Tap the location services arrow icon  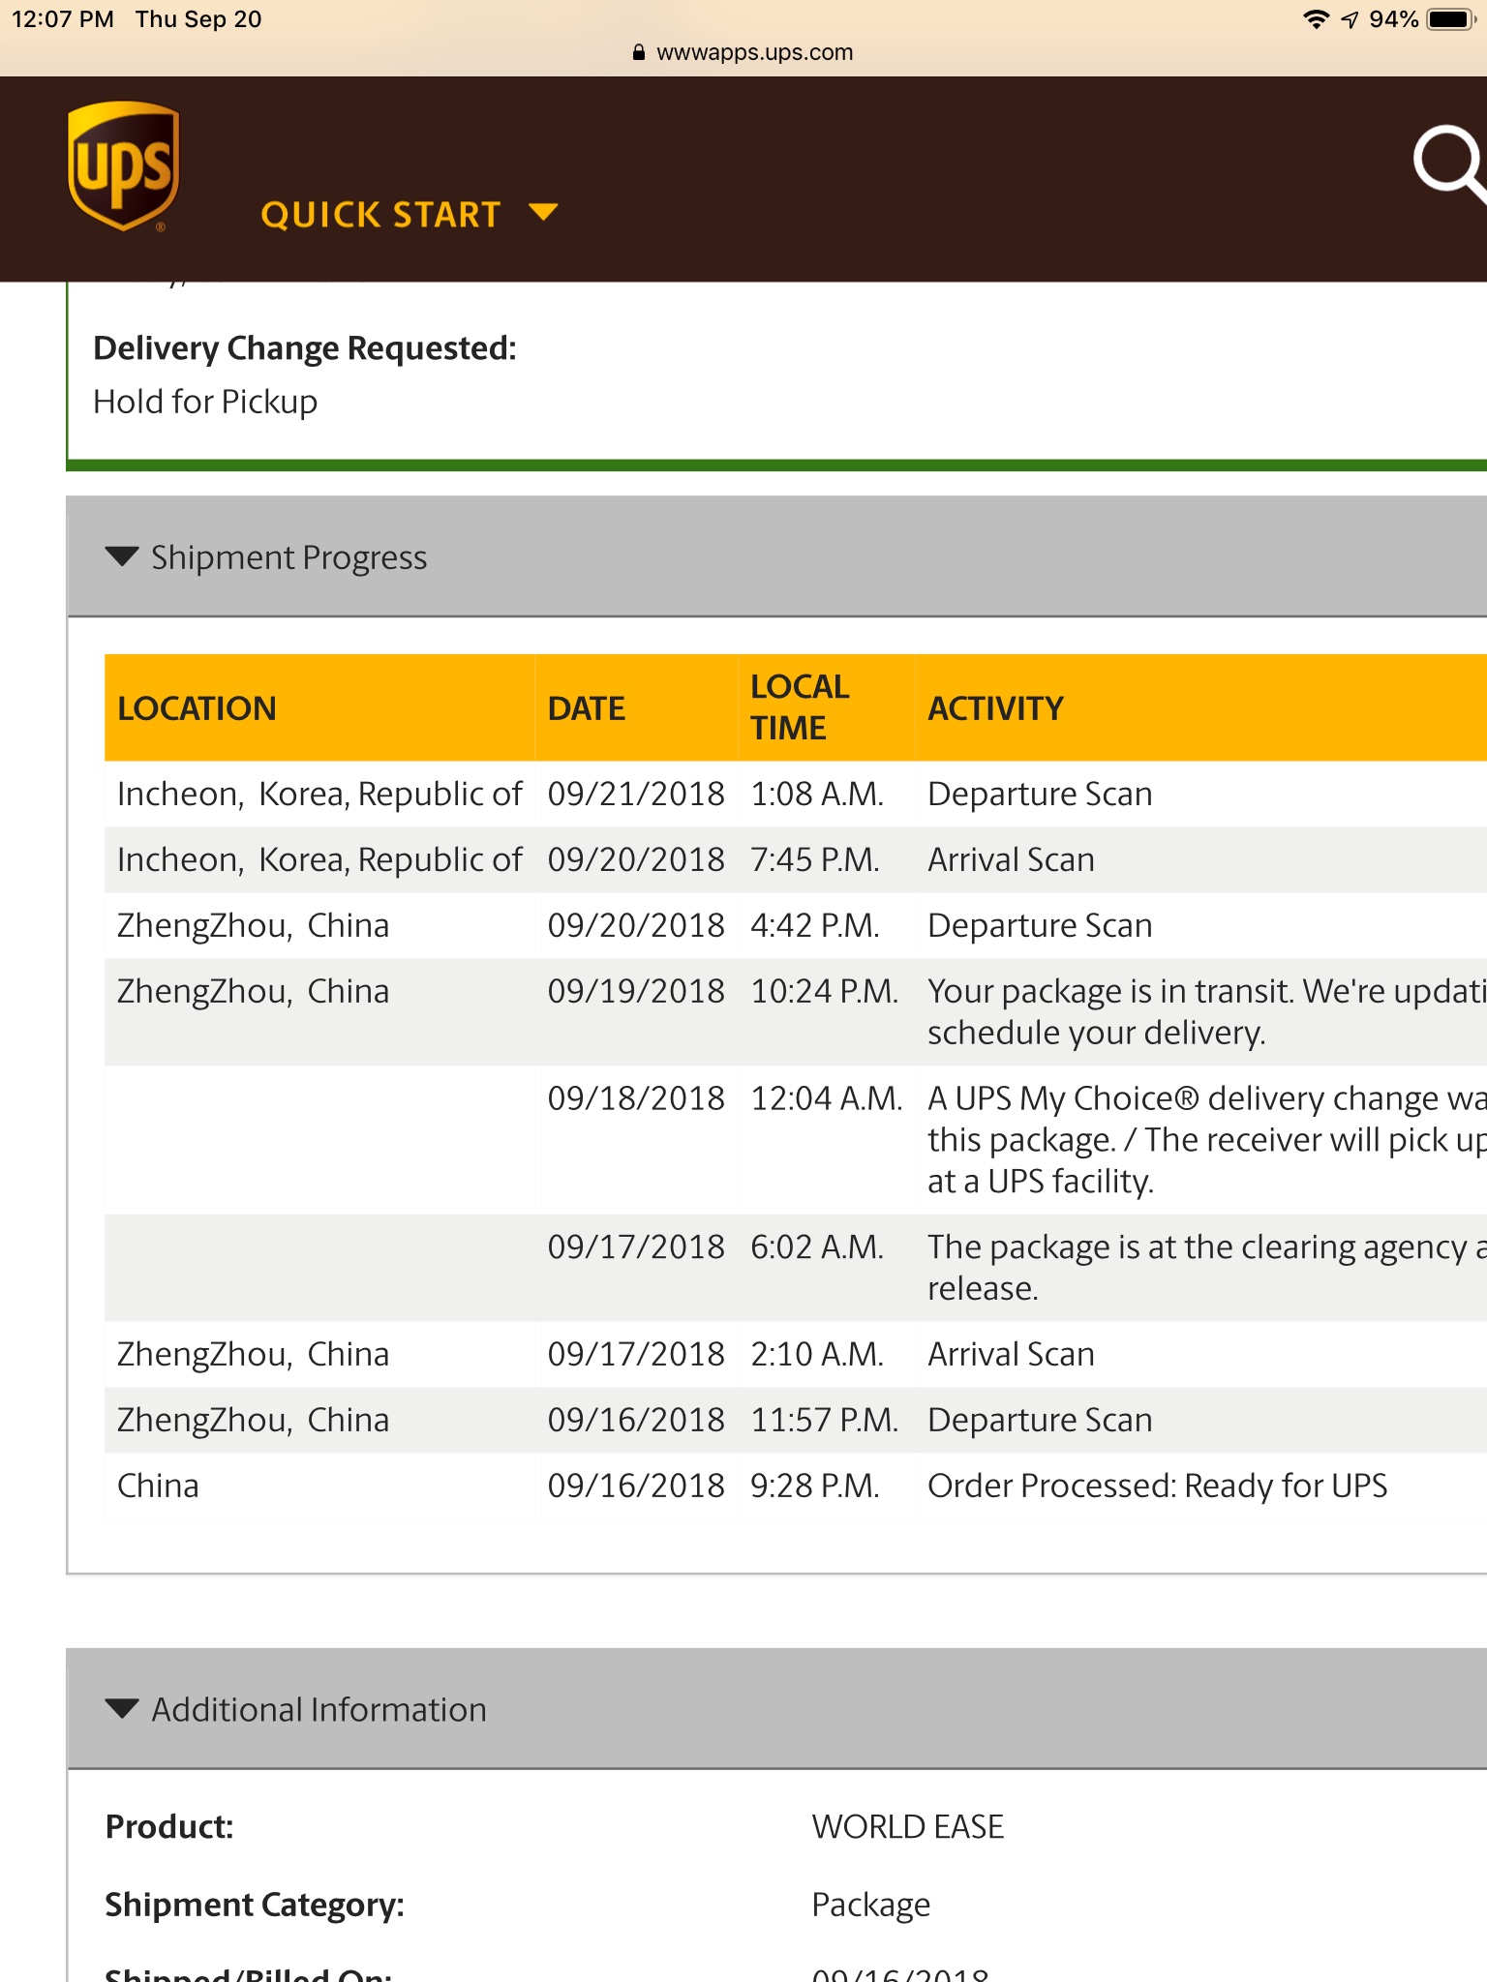pyautogui.click(x=1350, y=19)
